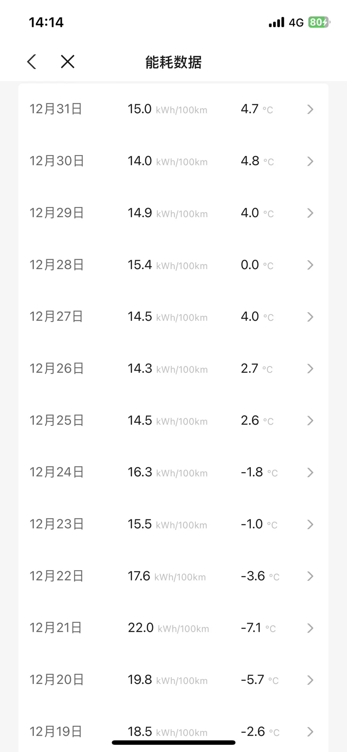347x752 pixels.
Task: Tap the arrow on the 12月26日 row
Action: (311, 368)
